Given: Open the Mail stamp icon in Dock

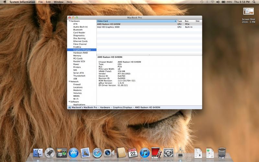Looking at the screenshot, I should 85,153.
